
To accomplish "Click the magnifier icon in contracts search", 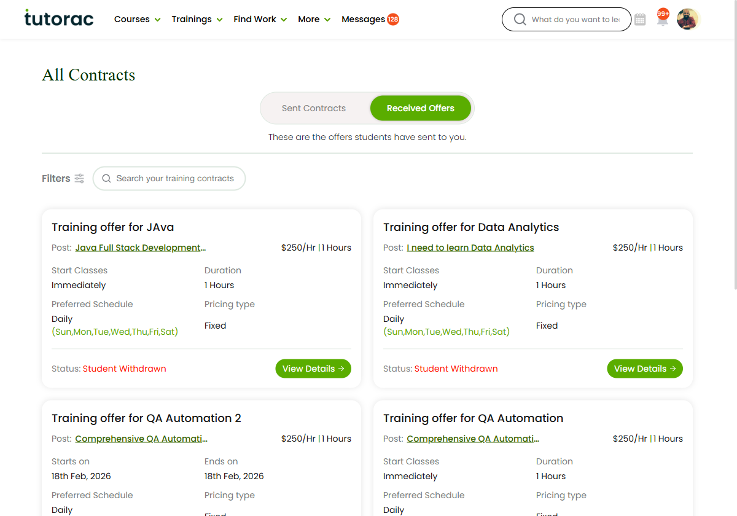I will [106, 179].
